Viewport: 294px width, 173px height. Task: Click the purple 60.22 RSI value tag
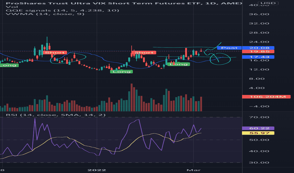tap(258, 128)
